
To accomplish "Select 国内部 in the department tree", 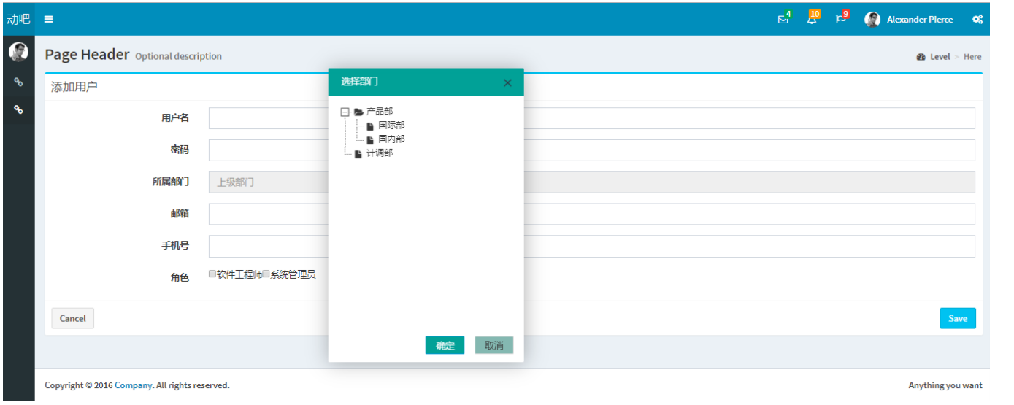I will 391,139.
